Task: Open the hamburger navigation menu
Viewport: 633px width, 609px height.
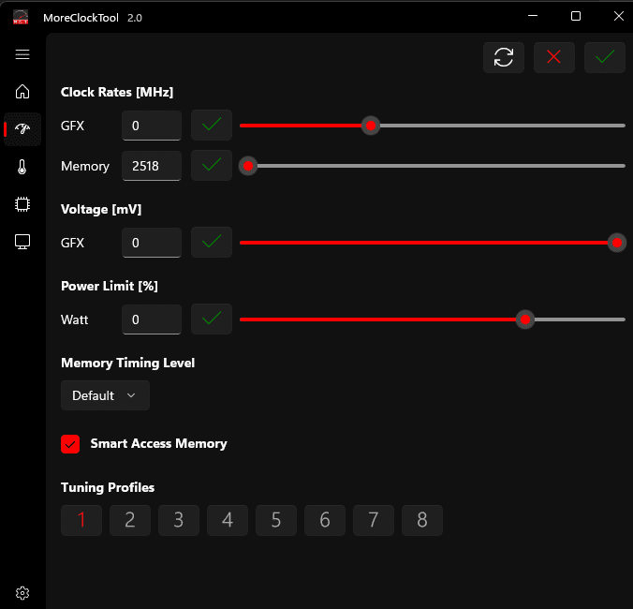Action: (x=22, y=54)
